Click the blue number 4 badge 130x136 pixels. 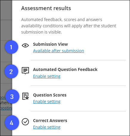pos(12,123)
